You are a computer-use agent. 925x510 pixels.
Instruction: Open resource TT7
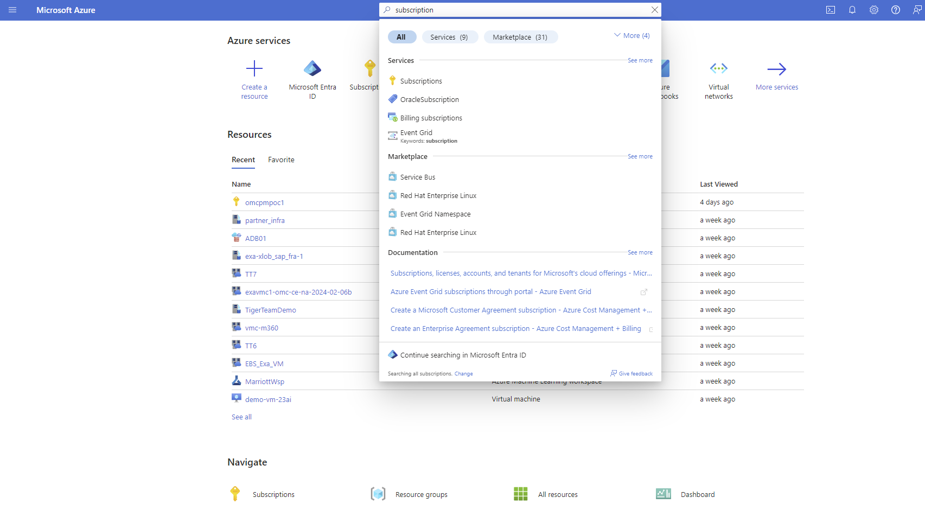(x=251, y=274)
